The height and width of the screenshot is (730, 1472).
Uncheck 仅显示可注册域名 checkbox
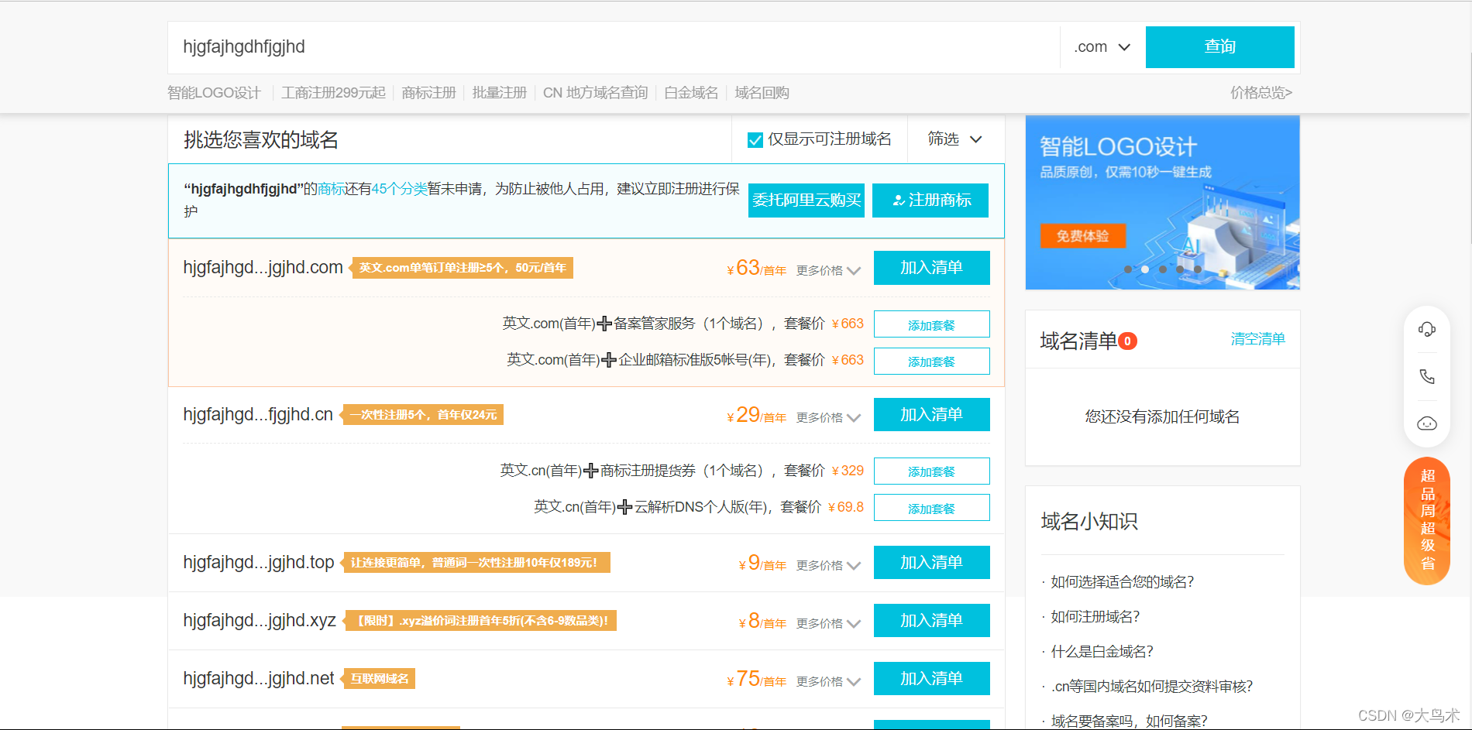tap(754, 139)
